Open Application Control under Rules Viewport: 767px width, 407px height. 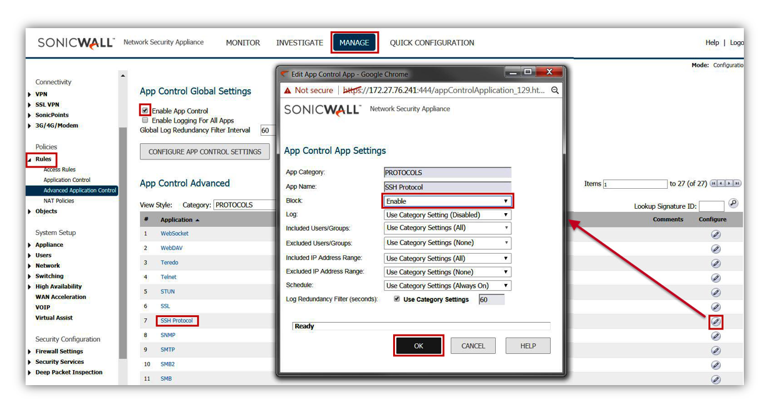pos(67,180)
